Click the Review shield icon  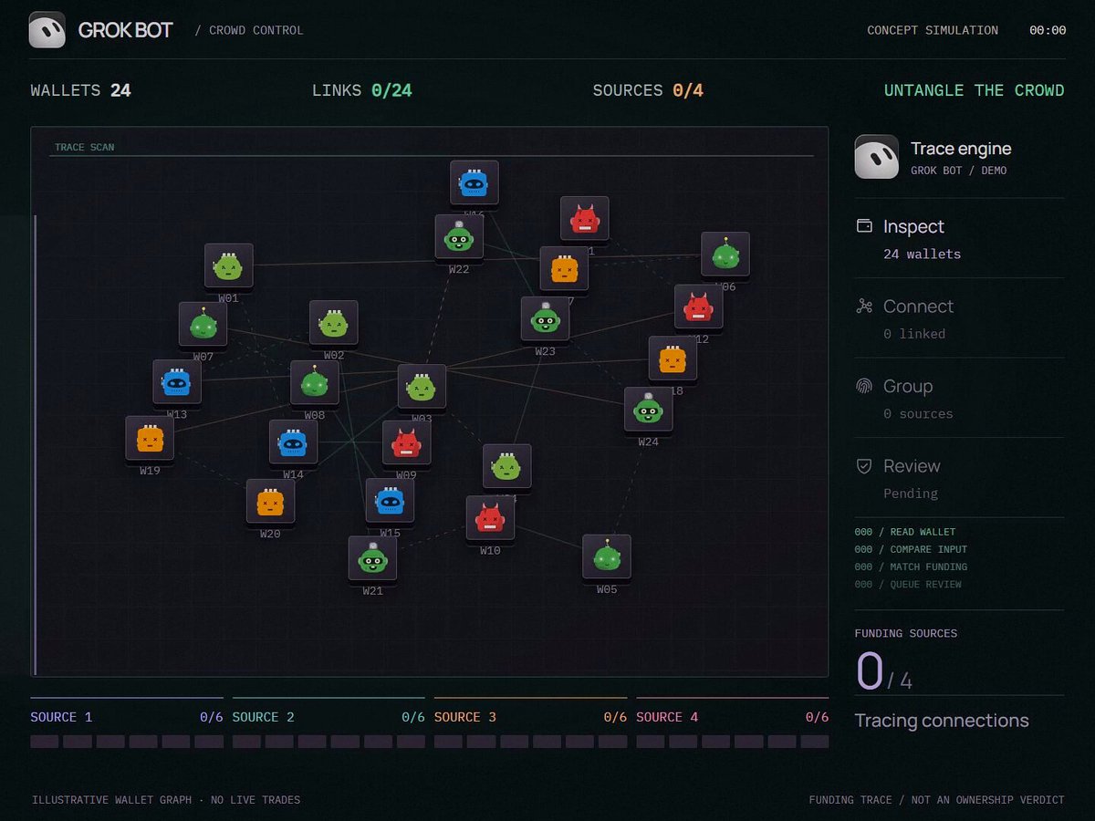(864, 466)
